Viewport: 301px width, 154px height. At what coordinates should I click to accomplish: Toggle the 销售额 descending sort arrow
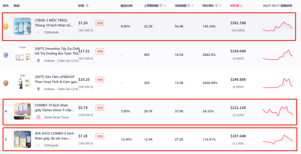tap(241, 6)
